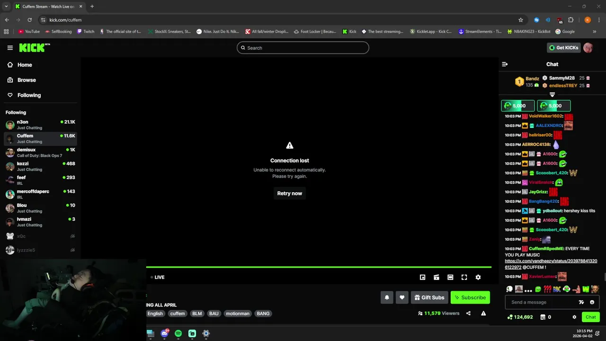Click the Gift Subs button
Image resolution: width=606 pixels, height=341 pixels.
429,297
